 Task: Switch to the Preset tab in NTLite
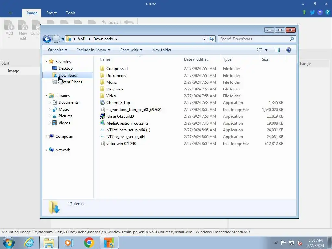coord(52,13)
